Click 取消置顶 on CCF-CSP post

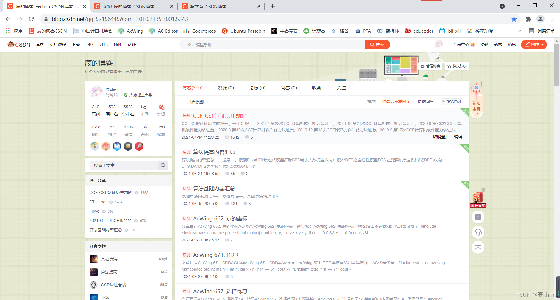[x=441, y=137]
